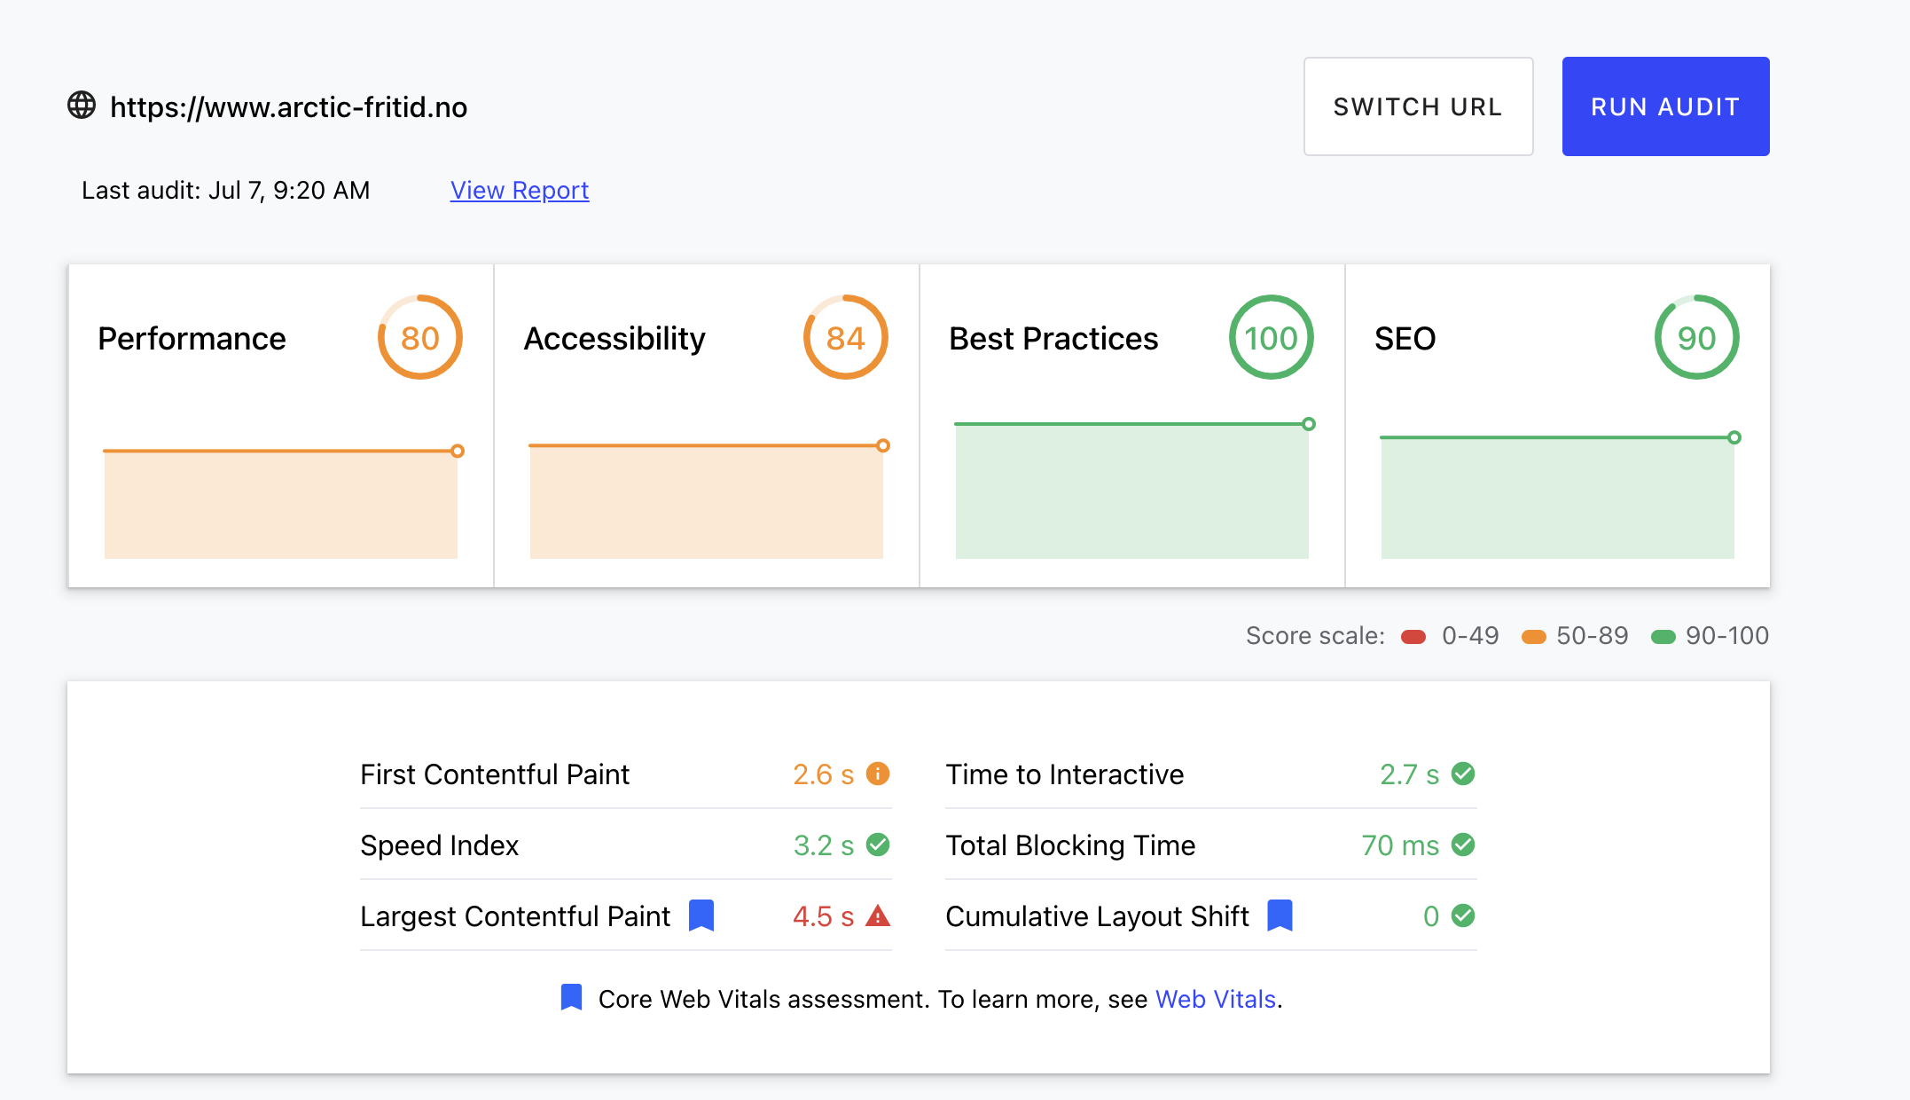Viewport: 1910px width, 1100px height.
Task: Click the green 90-100 score scale swatch
Action: click(x=1663, y=636)
